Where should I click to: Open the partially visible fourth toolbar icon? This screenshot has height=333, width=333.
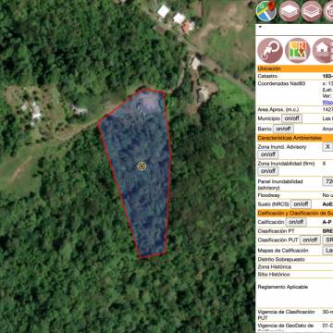(328, 11)
